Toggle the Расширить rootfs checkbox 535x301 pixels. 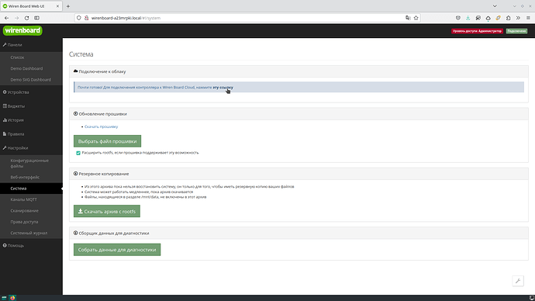click(x=78, y=153)
